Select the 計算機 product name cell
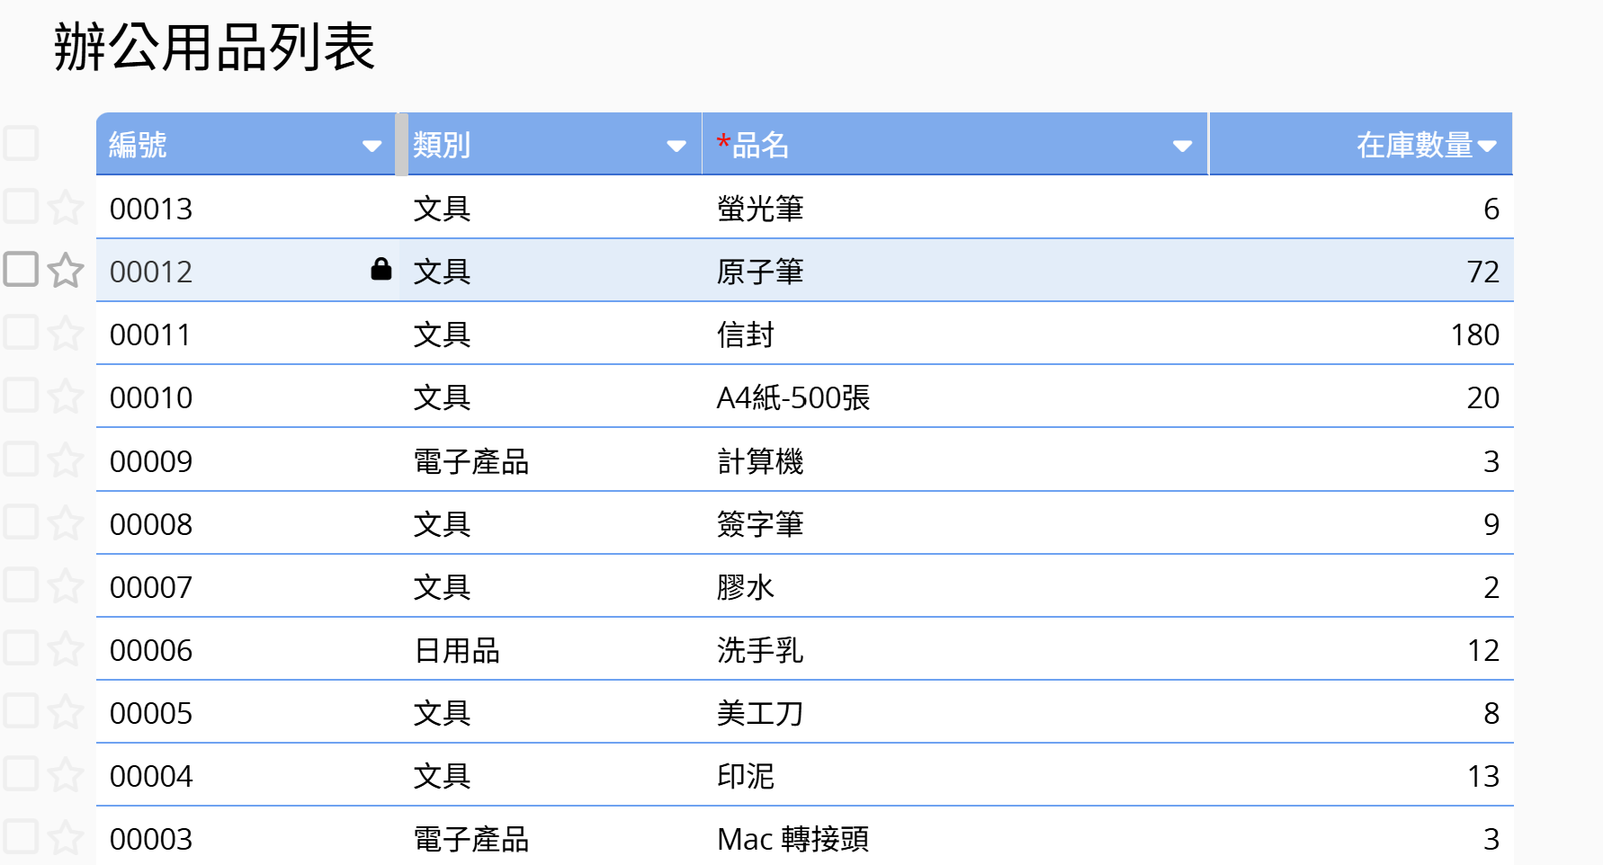Viewport: 1603px width, 865px height. 955,460
